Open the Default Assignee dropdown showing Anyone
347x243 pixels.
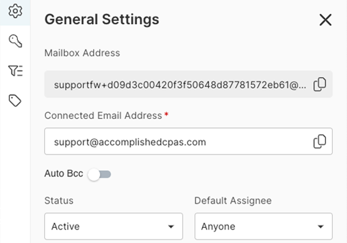click(263, 226)
